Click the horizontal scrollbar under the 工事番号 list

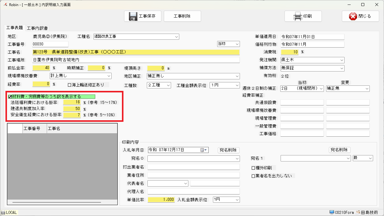(57, 202)
